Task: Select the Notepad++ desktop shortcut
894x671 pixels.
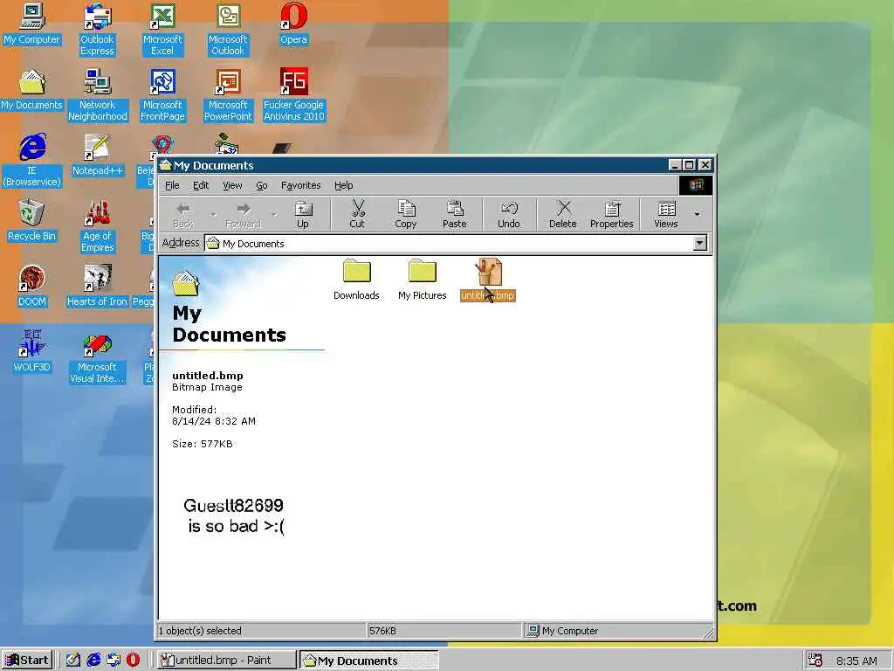Action: (98, 156)
